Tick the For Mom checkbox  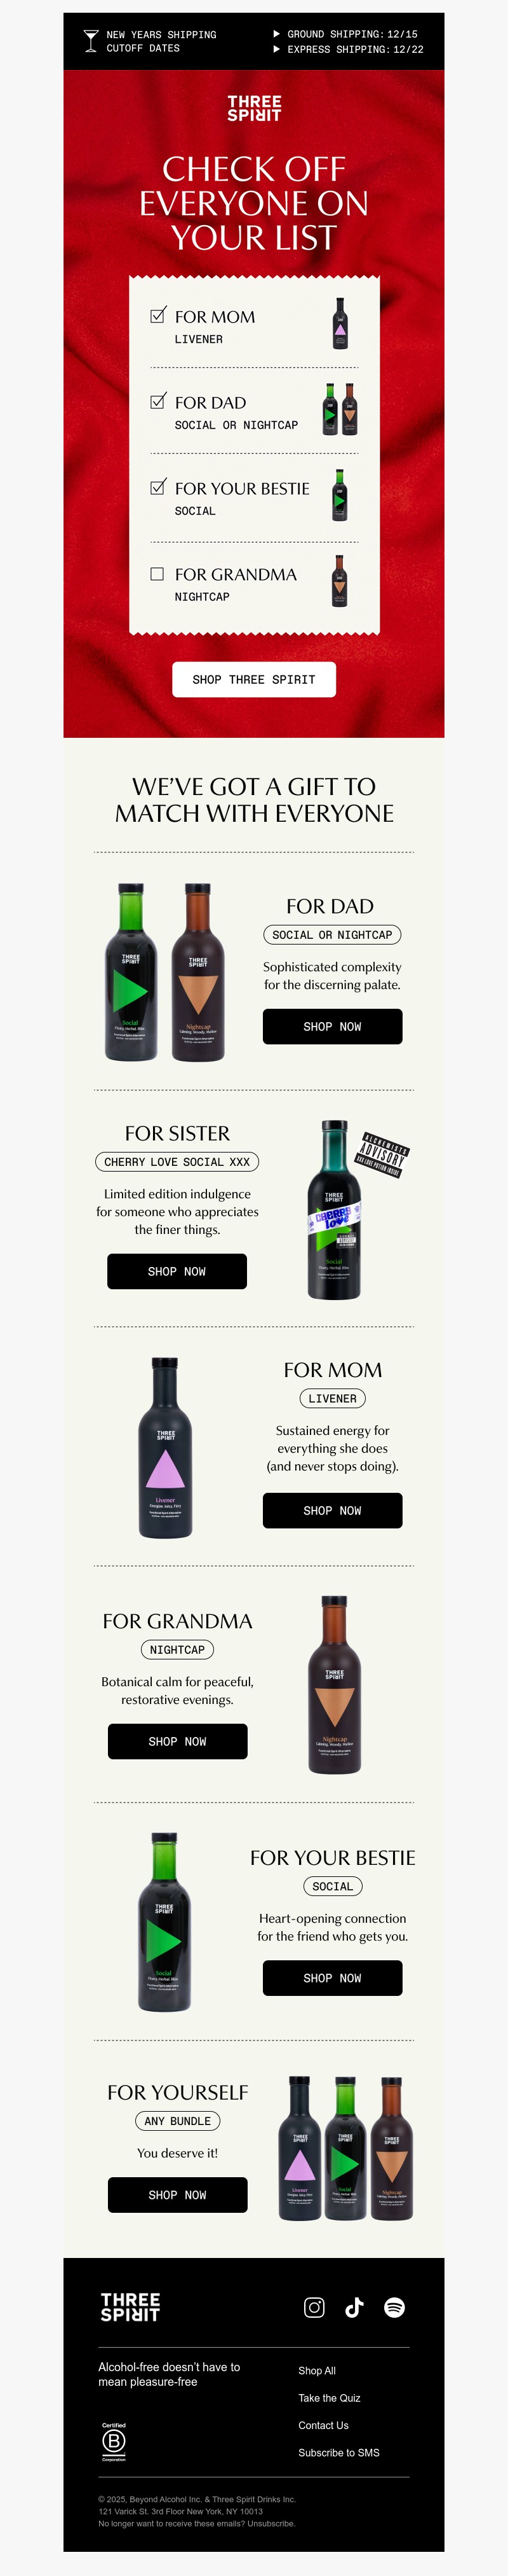point(157,315)
